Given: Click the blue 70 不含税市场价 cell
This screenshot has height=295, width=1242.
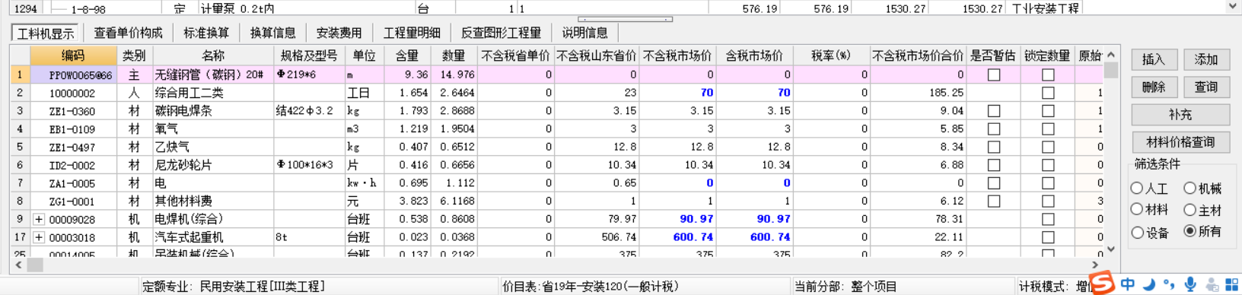Looking at the screenshot, I should 677,93.
